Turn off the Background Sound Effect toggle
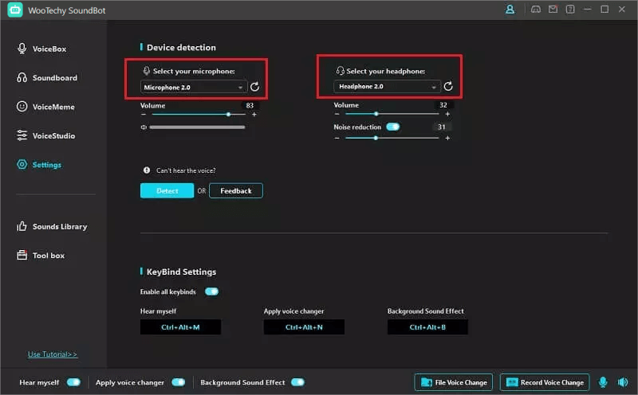Screen dimensions: 638x395 (x=297, y=382)
